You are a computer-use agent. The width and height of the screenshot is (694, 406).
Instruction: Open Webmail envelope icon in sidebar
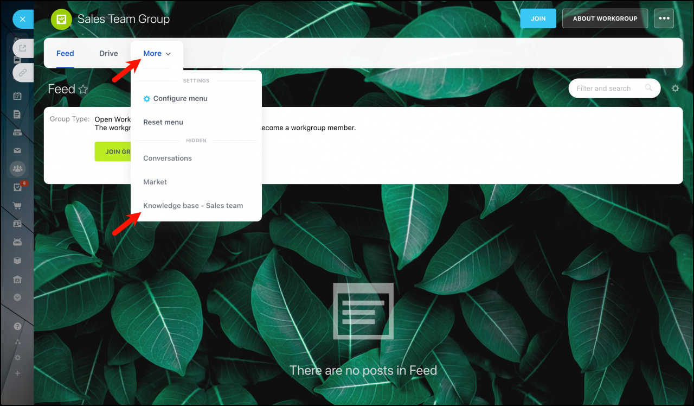(17, 150)
